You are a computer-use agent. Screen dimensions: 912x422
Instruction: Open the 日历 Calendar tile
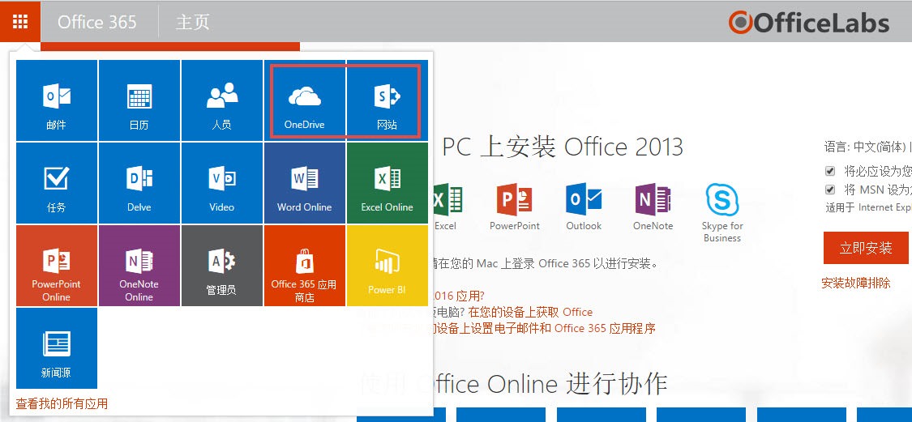(x=139, y=100)
